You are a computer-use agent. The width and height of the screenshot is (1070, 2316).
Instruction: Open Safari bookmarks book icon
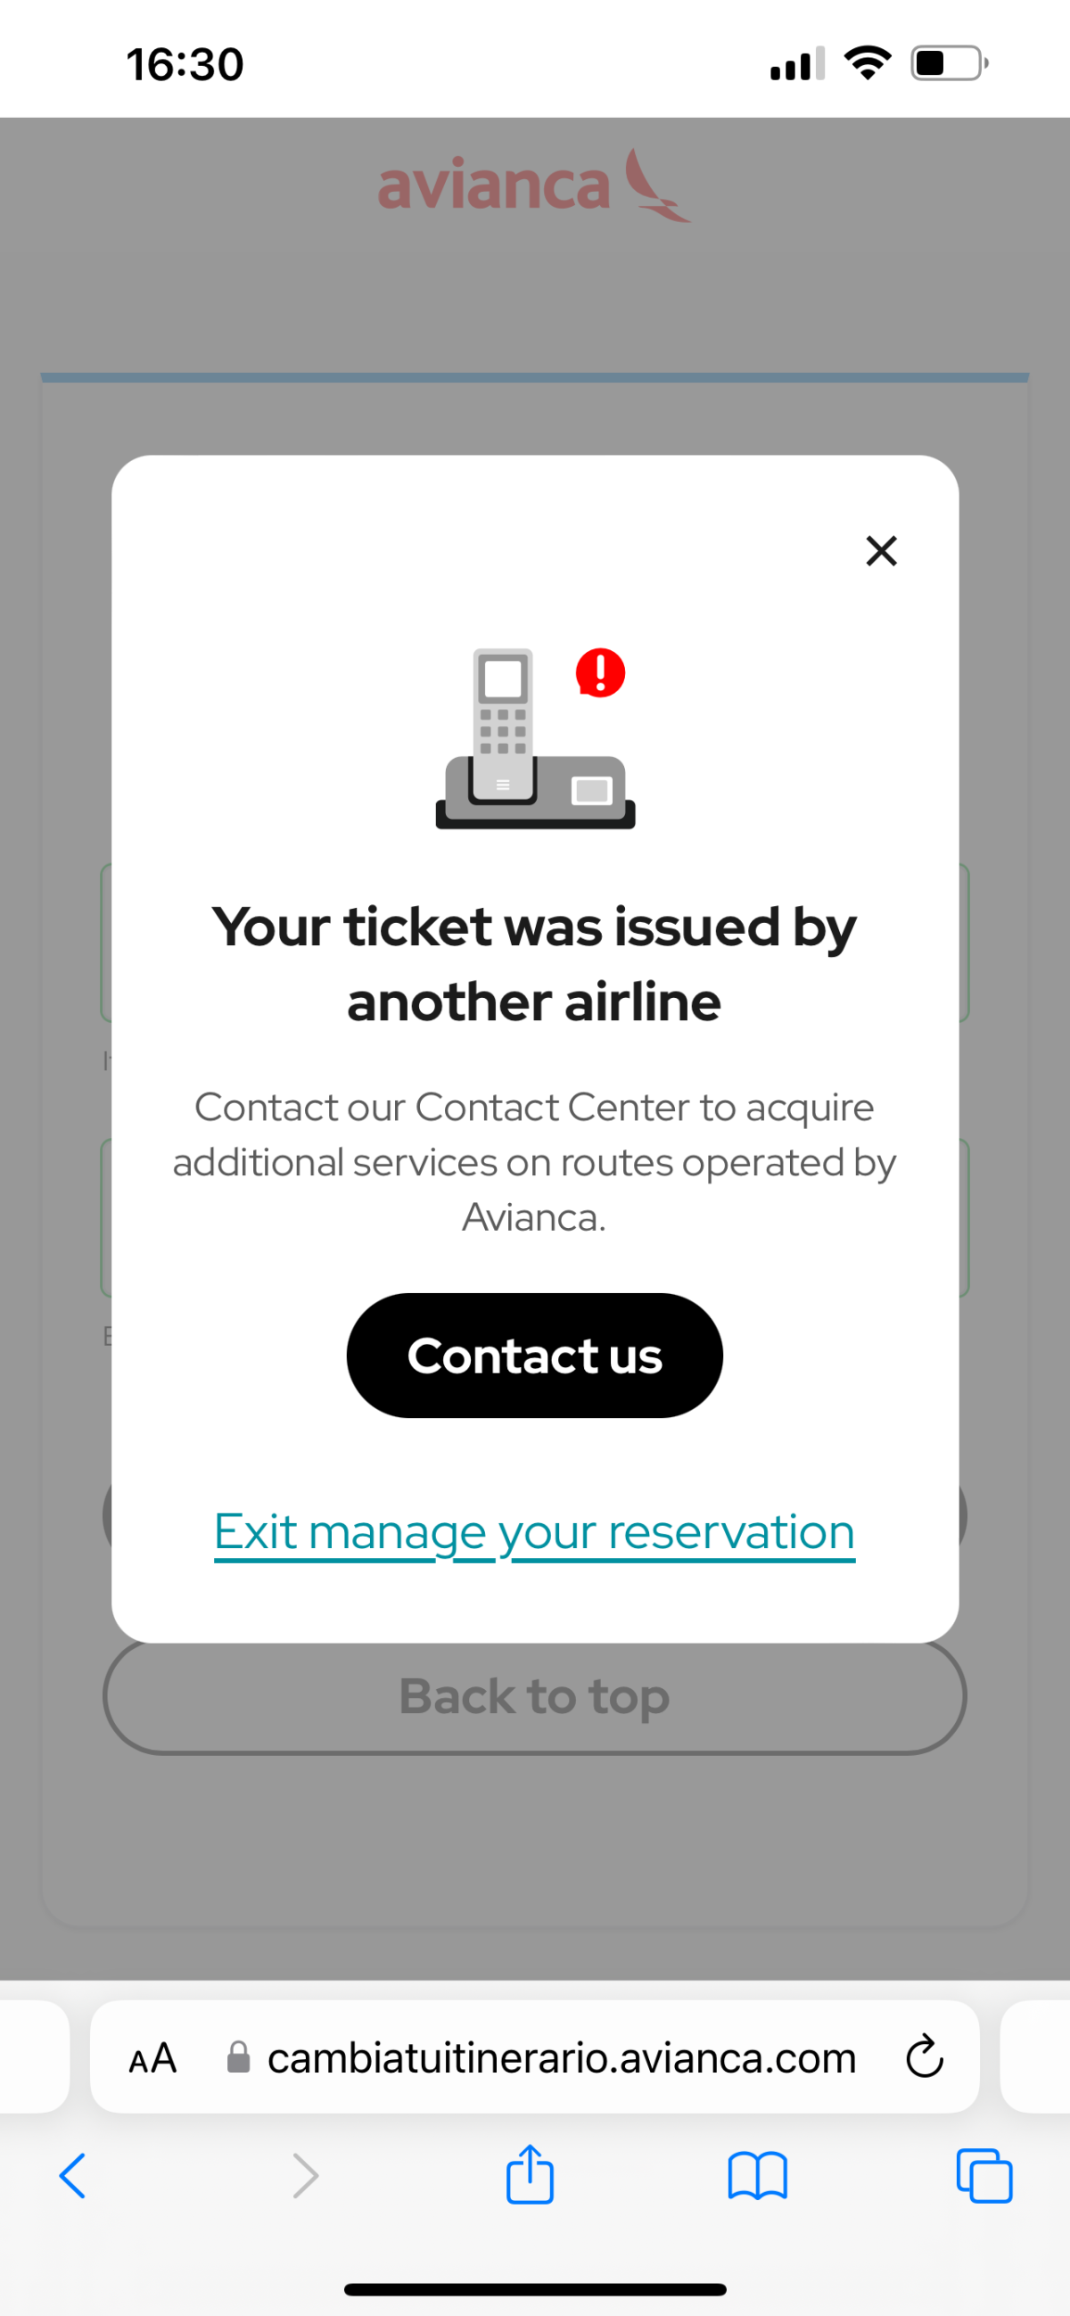tap(757, 2176)
